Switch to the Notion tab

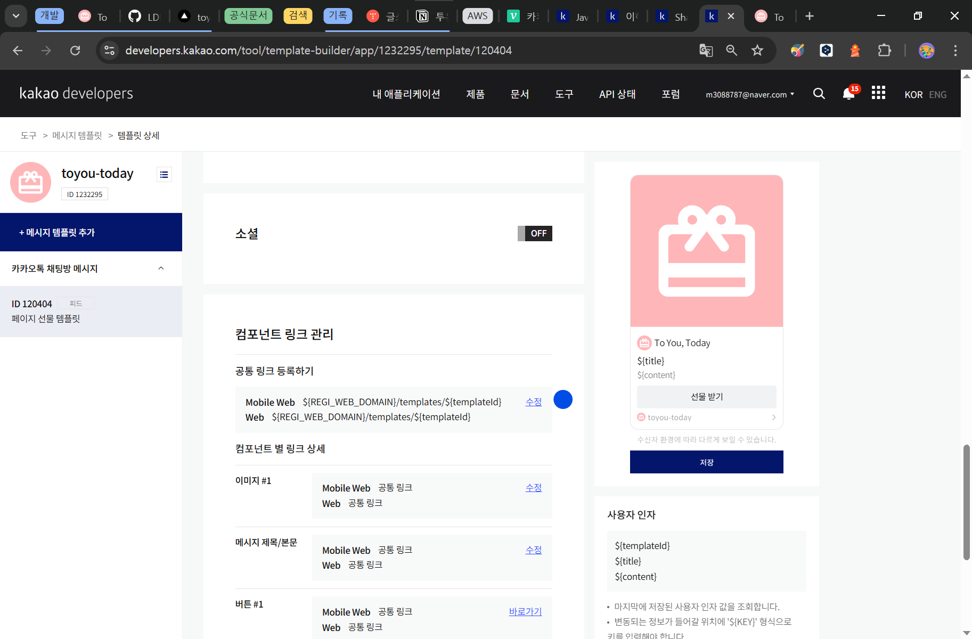(432, 17)
